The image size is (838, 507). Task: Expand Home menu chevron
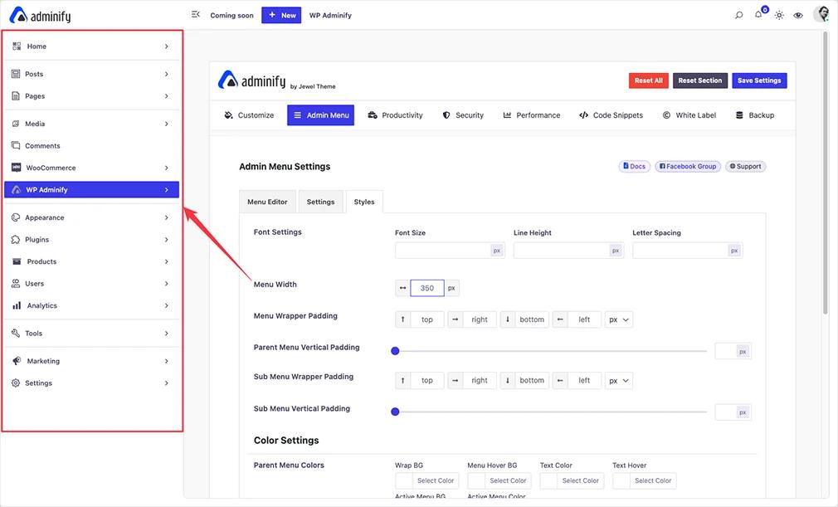point(167,46)
